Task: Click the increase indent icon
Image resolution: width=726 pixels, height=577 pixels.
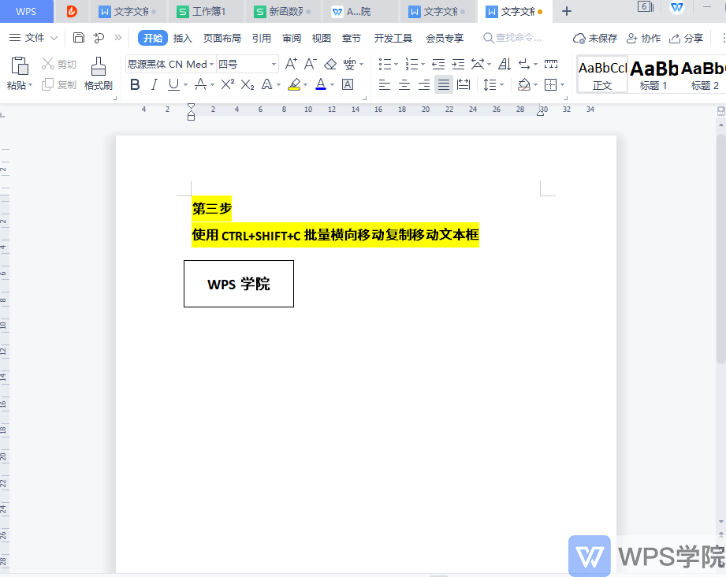Action: (458, 64)
